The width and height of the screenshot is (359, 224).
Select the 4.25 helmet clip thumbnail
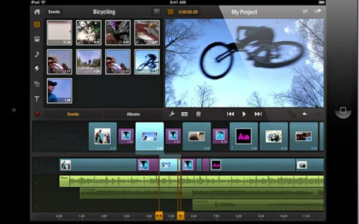(x=118, y=32)
